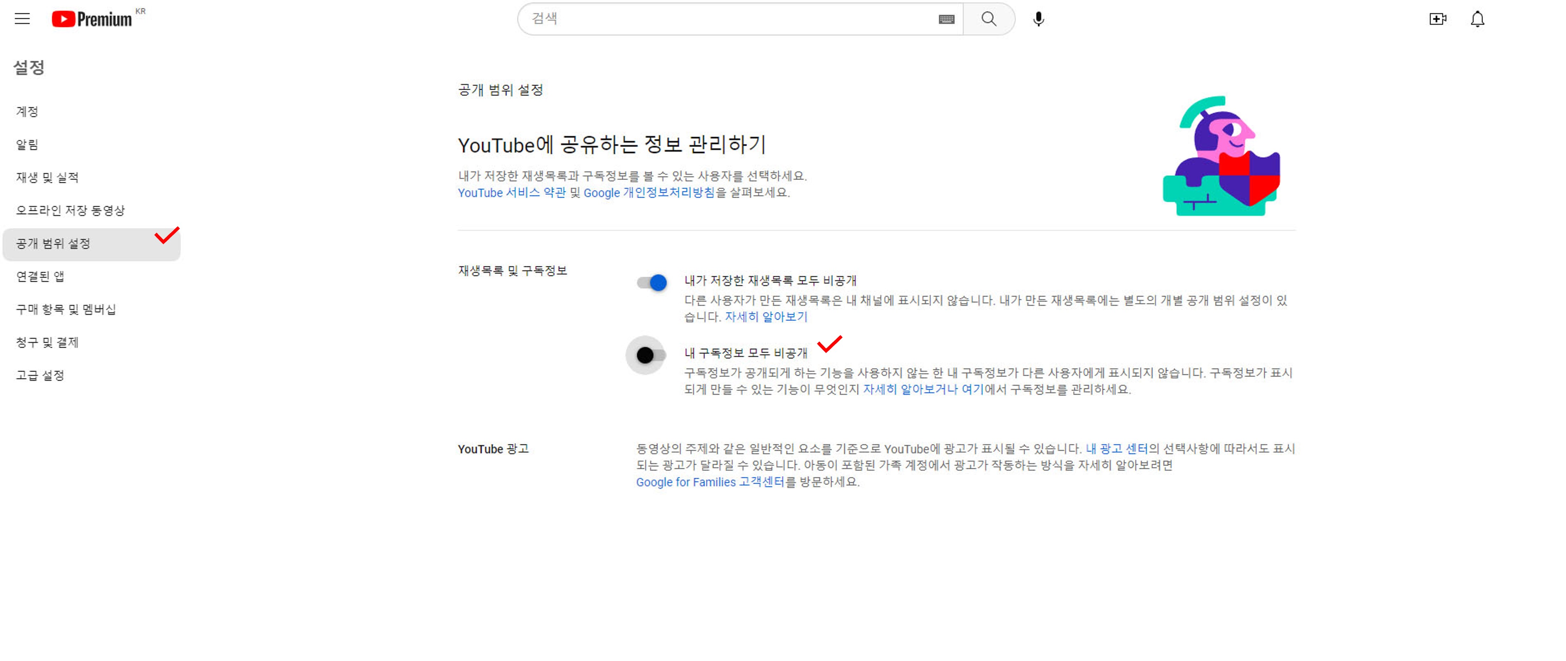Viewport: 1566px width, 661px height.
Task: Click the YouTube 광고 section label
Action: point(493,449)
